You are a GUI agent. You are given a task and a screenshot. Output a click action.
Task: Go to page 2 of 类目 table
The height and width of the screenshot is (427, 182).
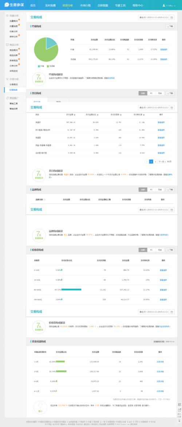click(x=155, y=161)
